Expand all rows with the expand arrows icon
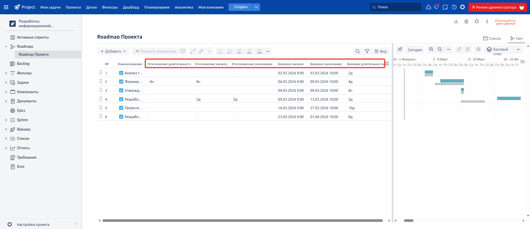Screen dimensions: 530x229 click(x=193, y=51)
